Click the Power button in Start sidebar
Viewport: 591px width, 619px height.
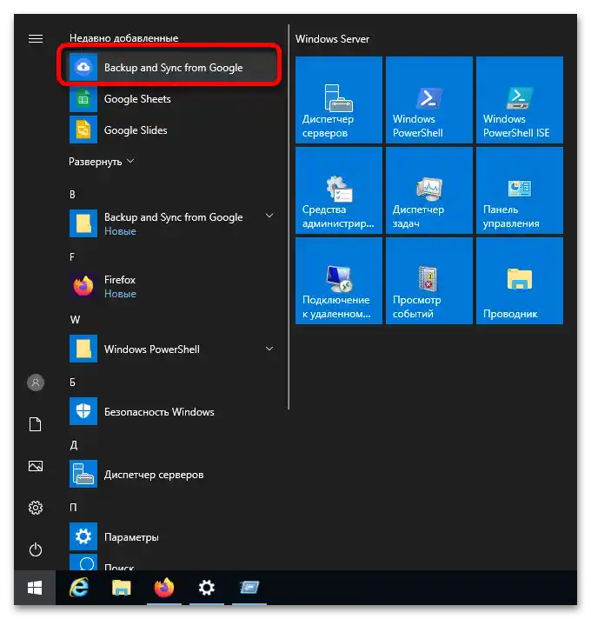pyautogui.click(x=36, y=549)
